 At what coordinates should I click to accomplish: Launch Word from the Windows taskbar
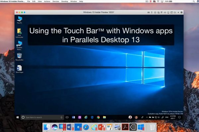tap(74, 117)
